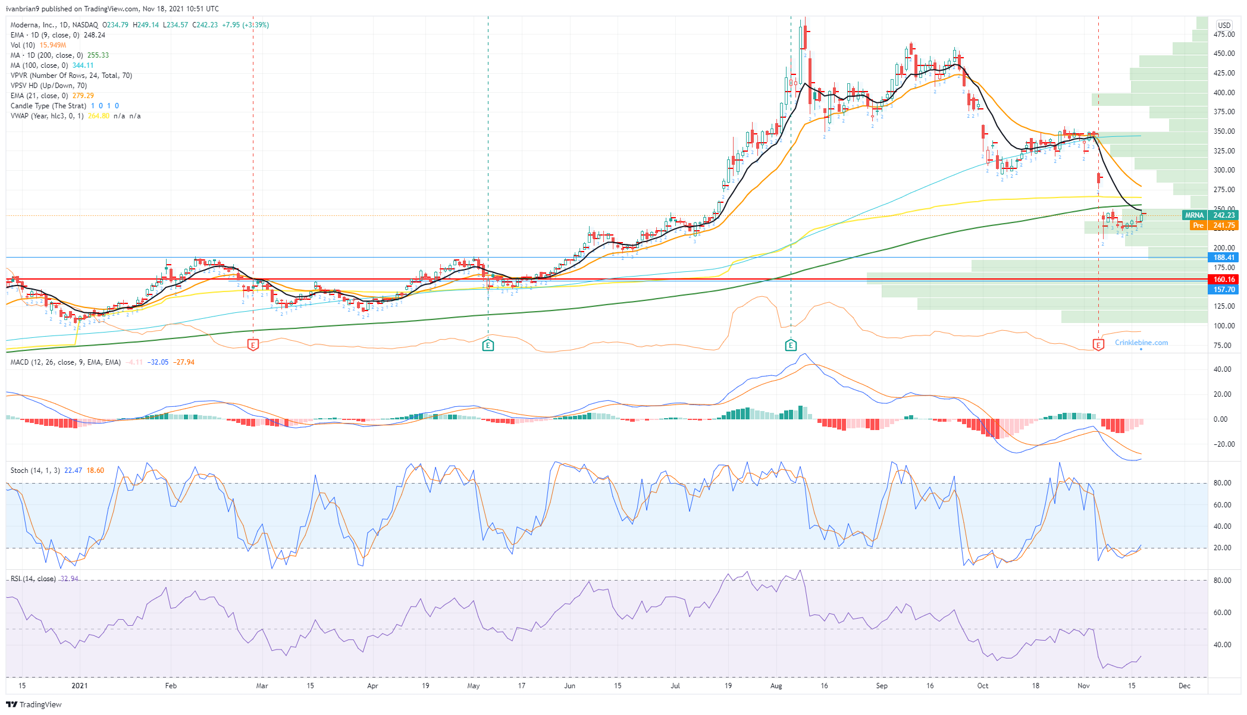Click the blue 188.41 horizontal line label
The width and height of the screenshot is (1247, 715).
click(x=1223, y=258)
